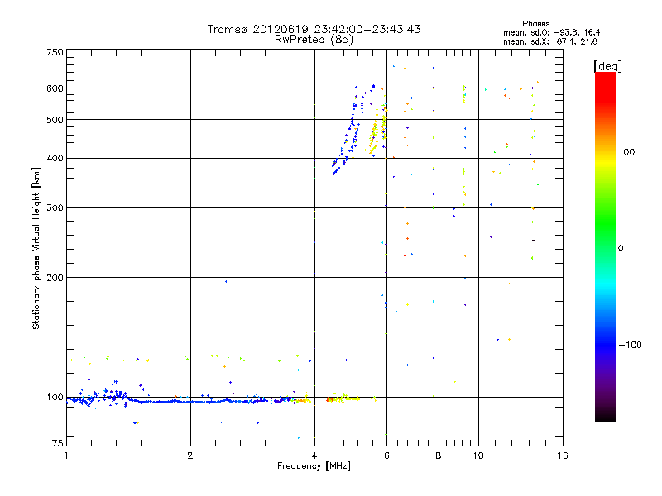
Task: Click the y-axis label '400'
Action: [x=55, y=159]
